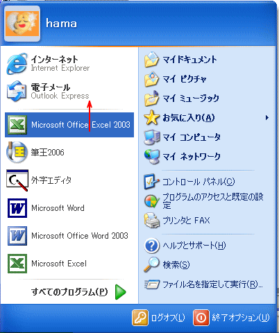Expand the お気に入り submenu arrow

click(267, 118)
